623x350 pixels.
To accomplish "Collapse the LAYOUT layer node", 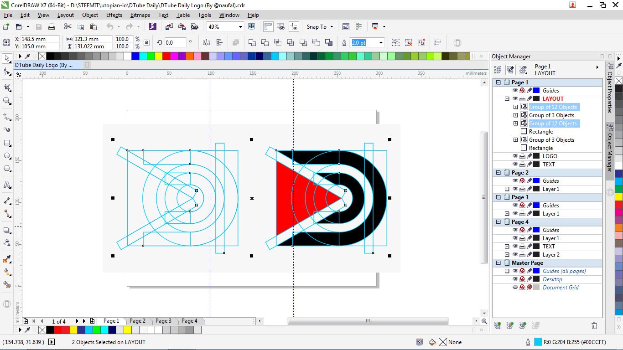I will tap(507, 99).
